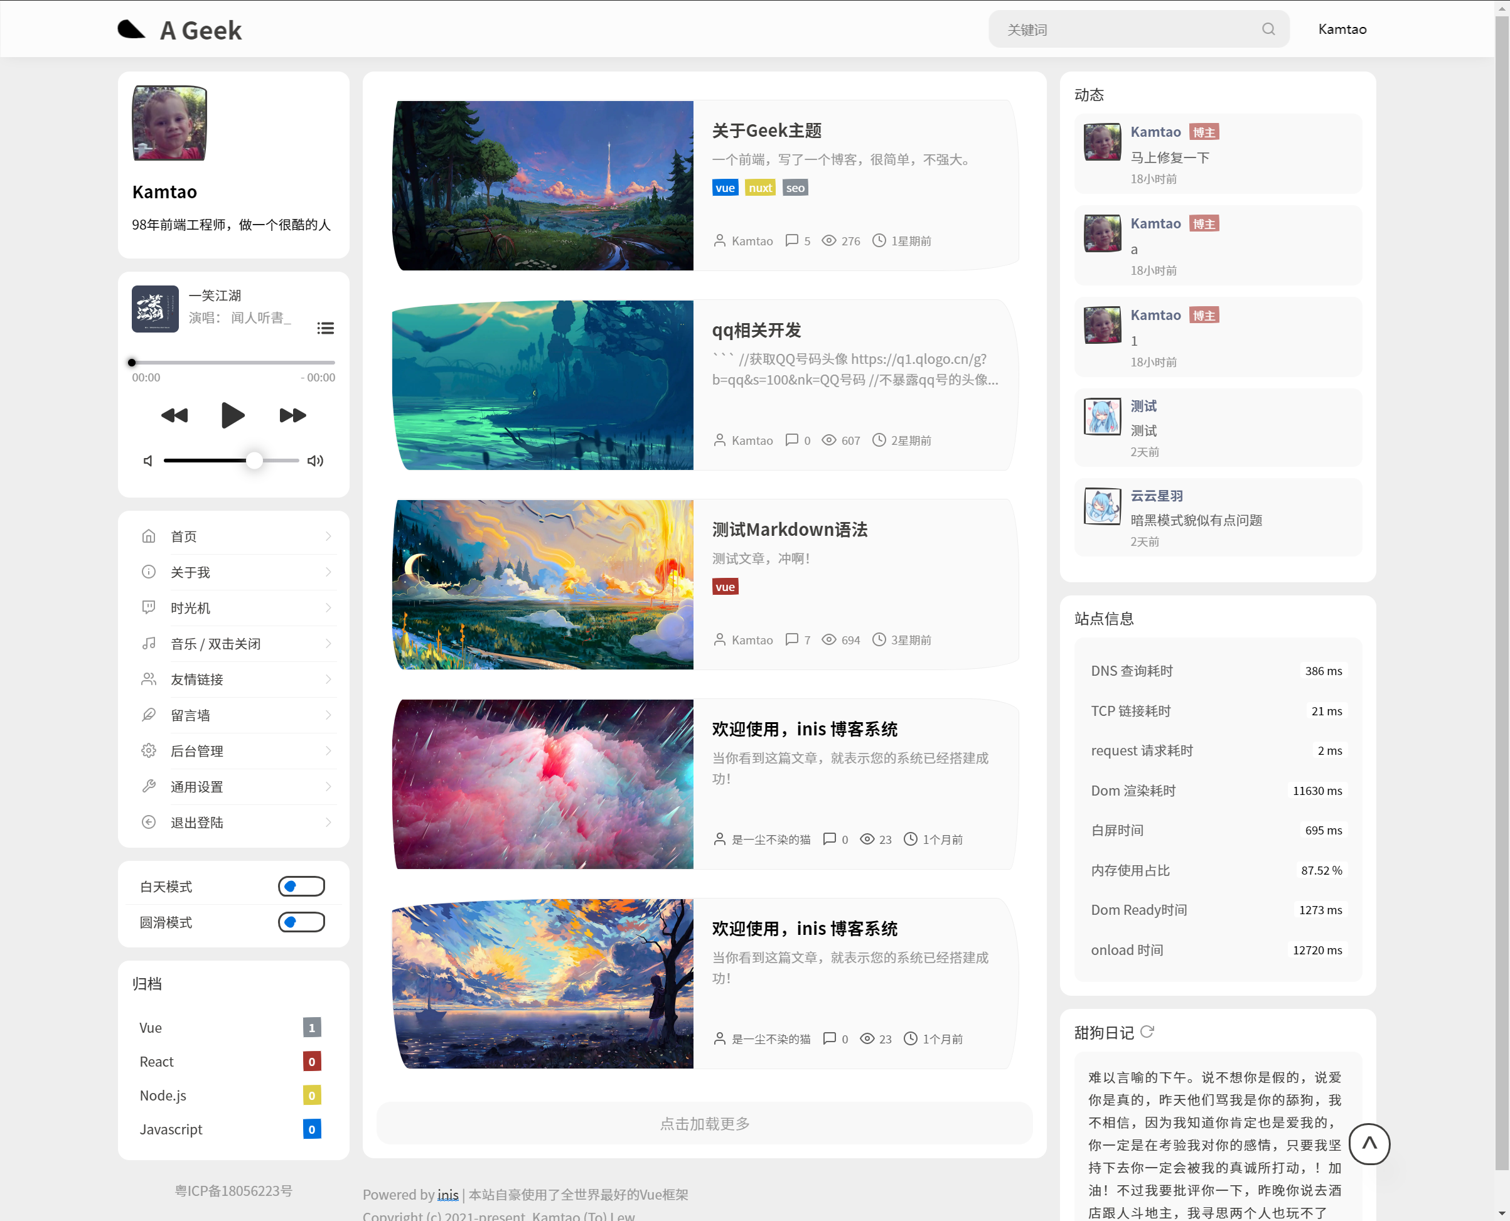Click author icon on 关于Geek主题 post

pos(719,240)
